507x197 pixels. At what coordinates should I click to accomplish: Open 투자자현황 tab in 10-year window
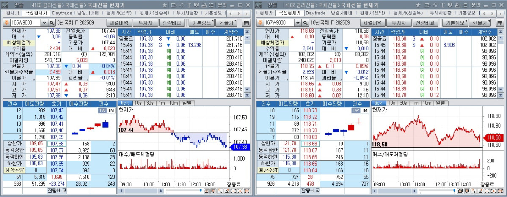441,13
